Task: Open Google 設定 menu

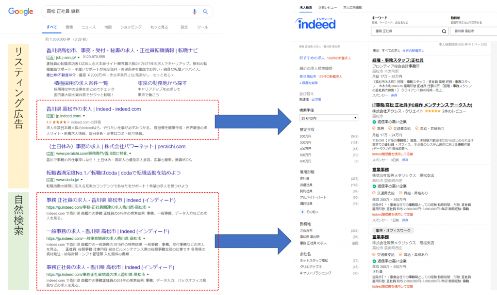Action: coord(184,27)
